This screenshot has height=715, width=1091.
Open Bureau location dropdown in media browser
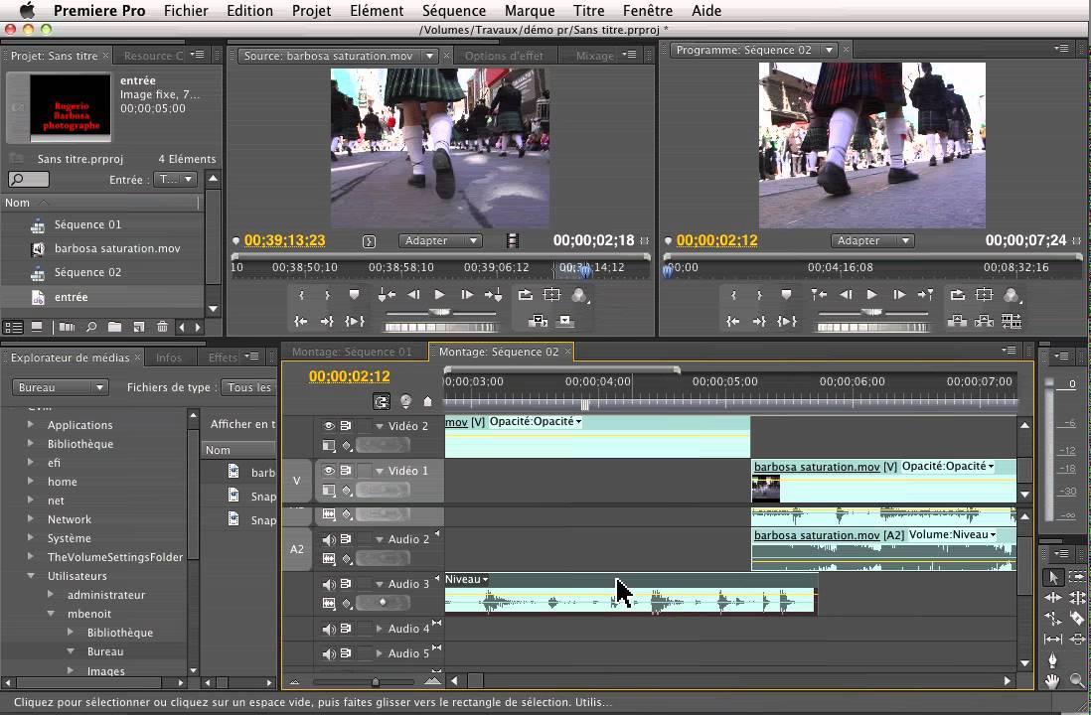[x=60, y=387]
